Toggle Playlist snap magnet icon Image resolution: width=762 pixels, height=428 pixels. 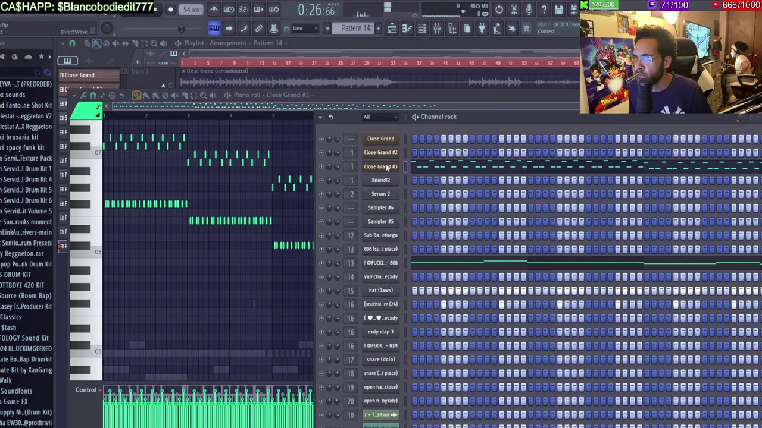[x=72, y=43]
